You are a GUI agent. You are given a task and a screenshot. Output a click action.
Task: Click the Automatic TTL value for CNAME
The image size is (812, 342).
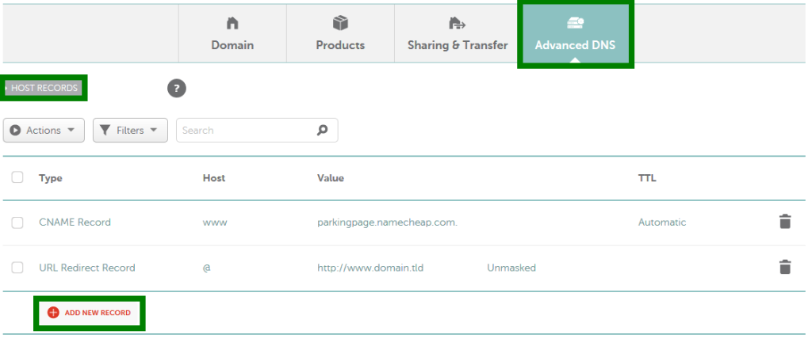click(x=662, y=222)
